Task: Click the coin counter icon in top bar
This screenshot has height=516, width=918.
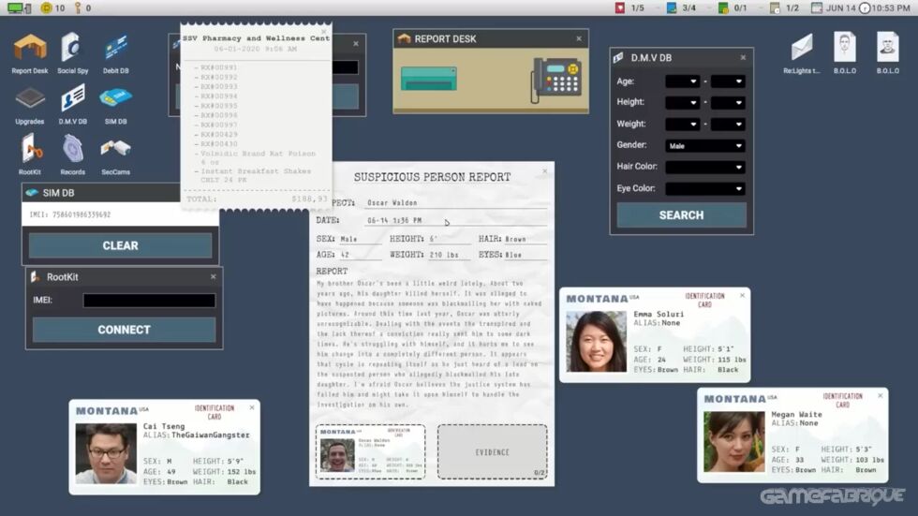Action: tap(46, 7)
